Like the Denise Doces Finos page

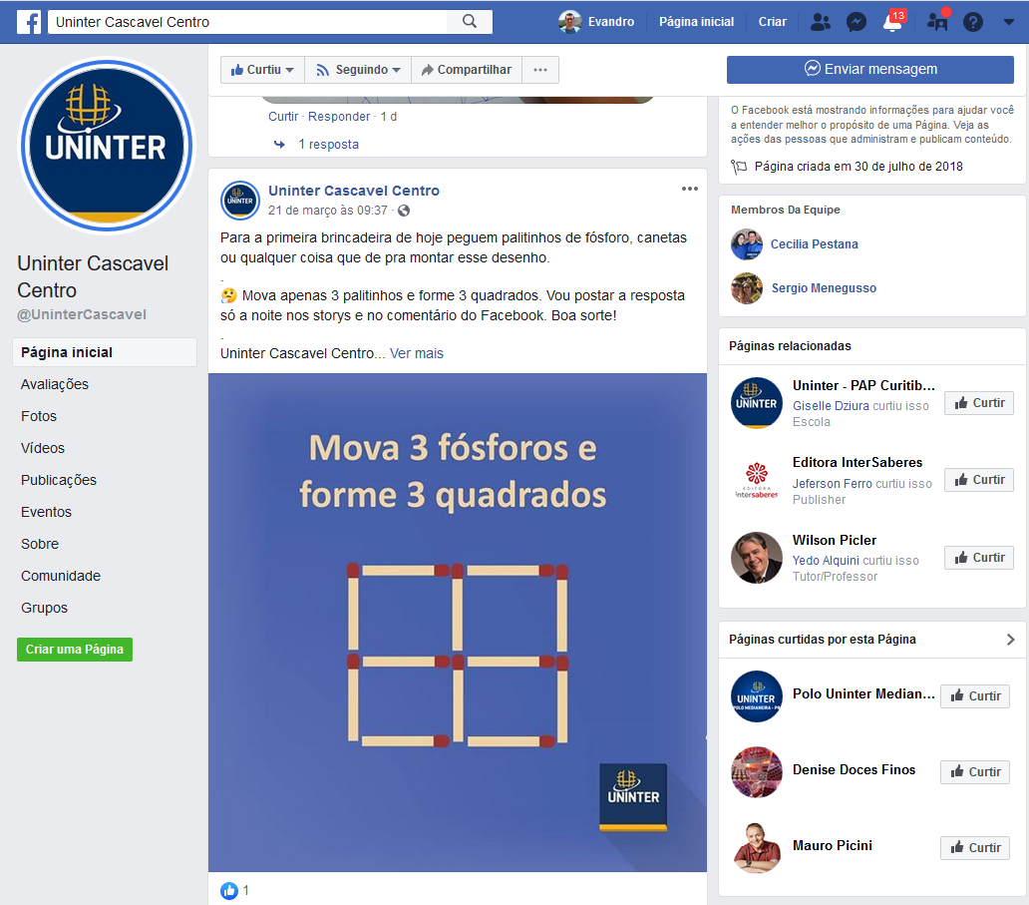(975, 771)
